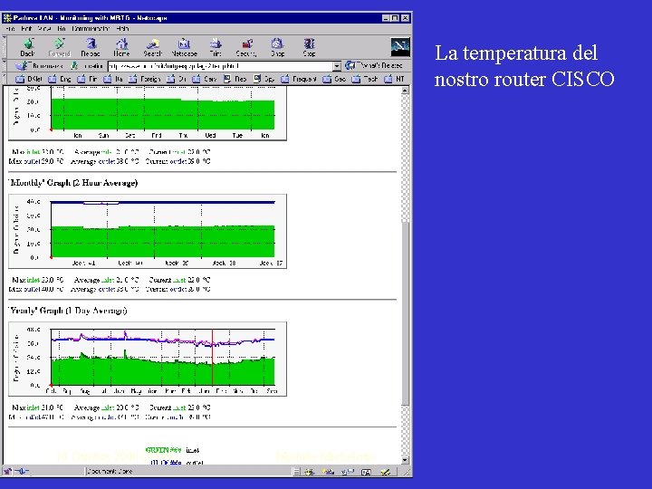Screen dimensions: 652x489
Task: Reload the current page
Action: pyautogui.click(x=91, y=47)
